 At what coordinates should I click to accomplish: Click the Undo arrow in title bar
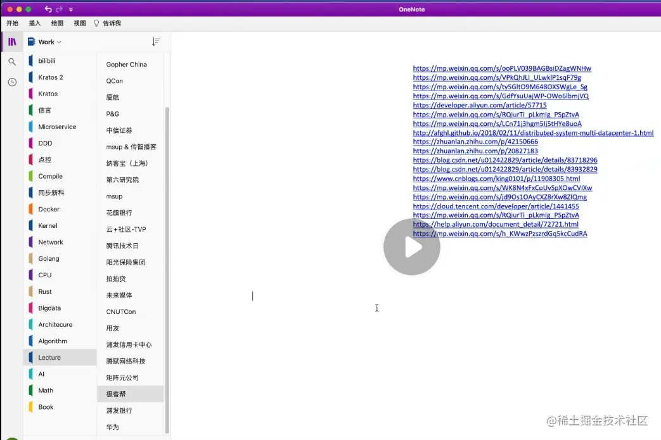(x=48, y=9)
